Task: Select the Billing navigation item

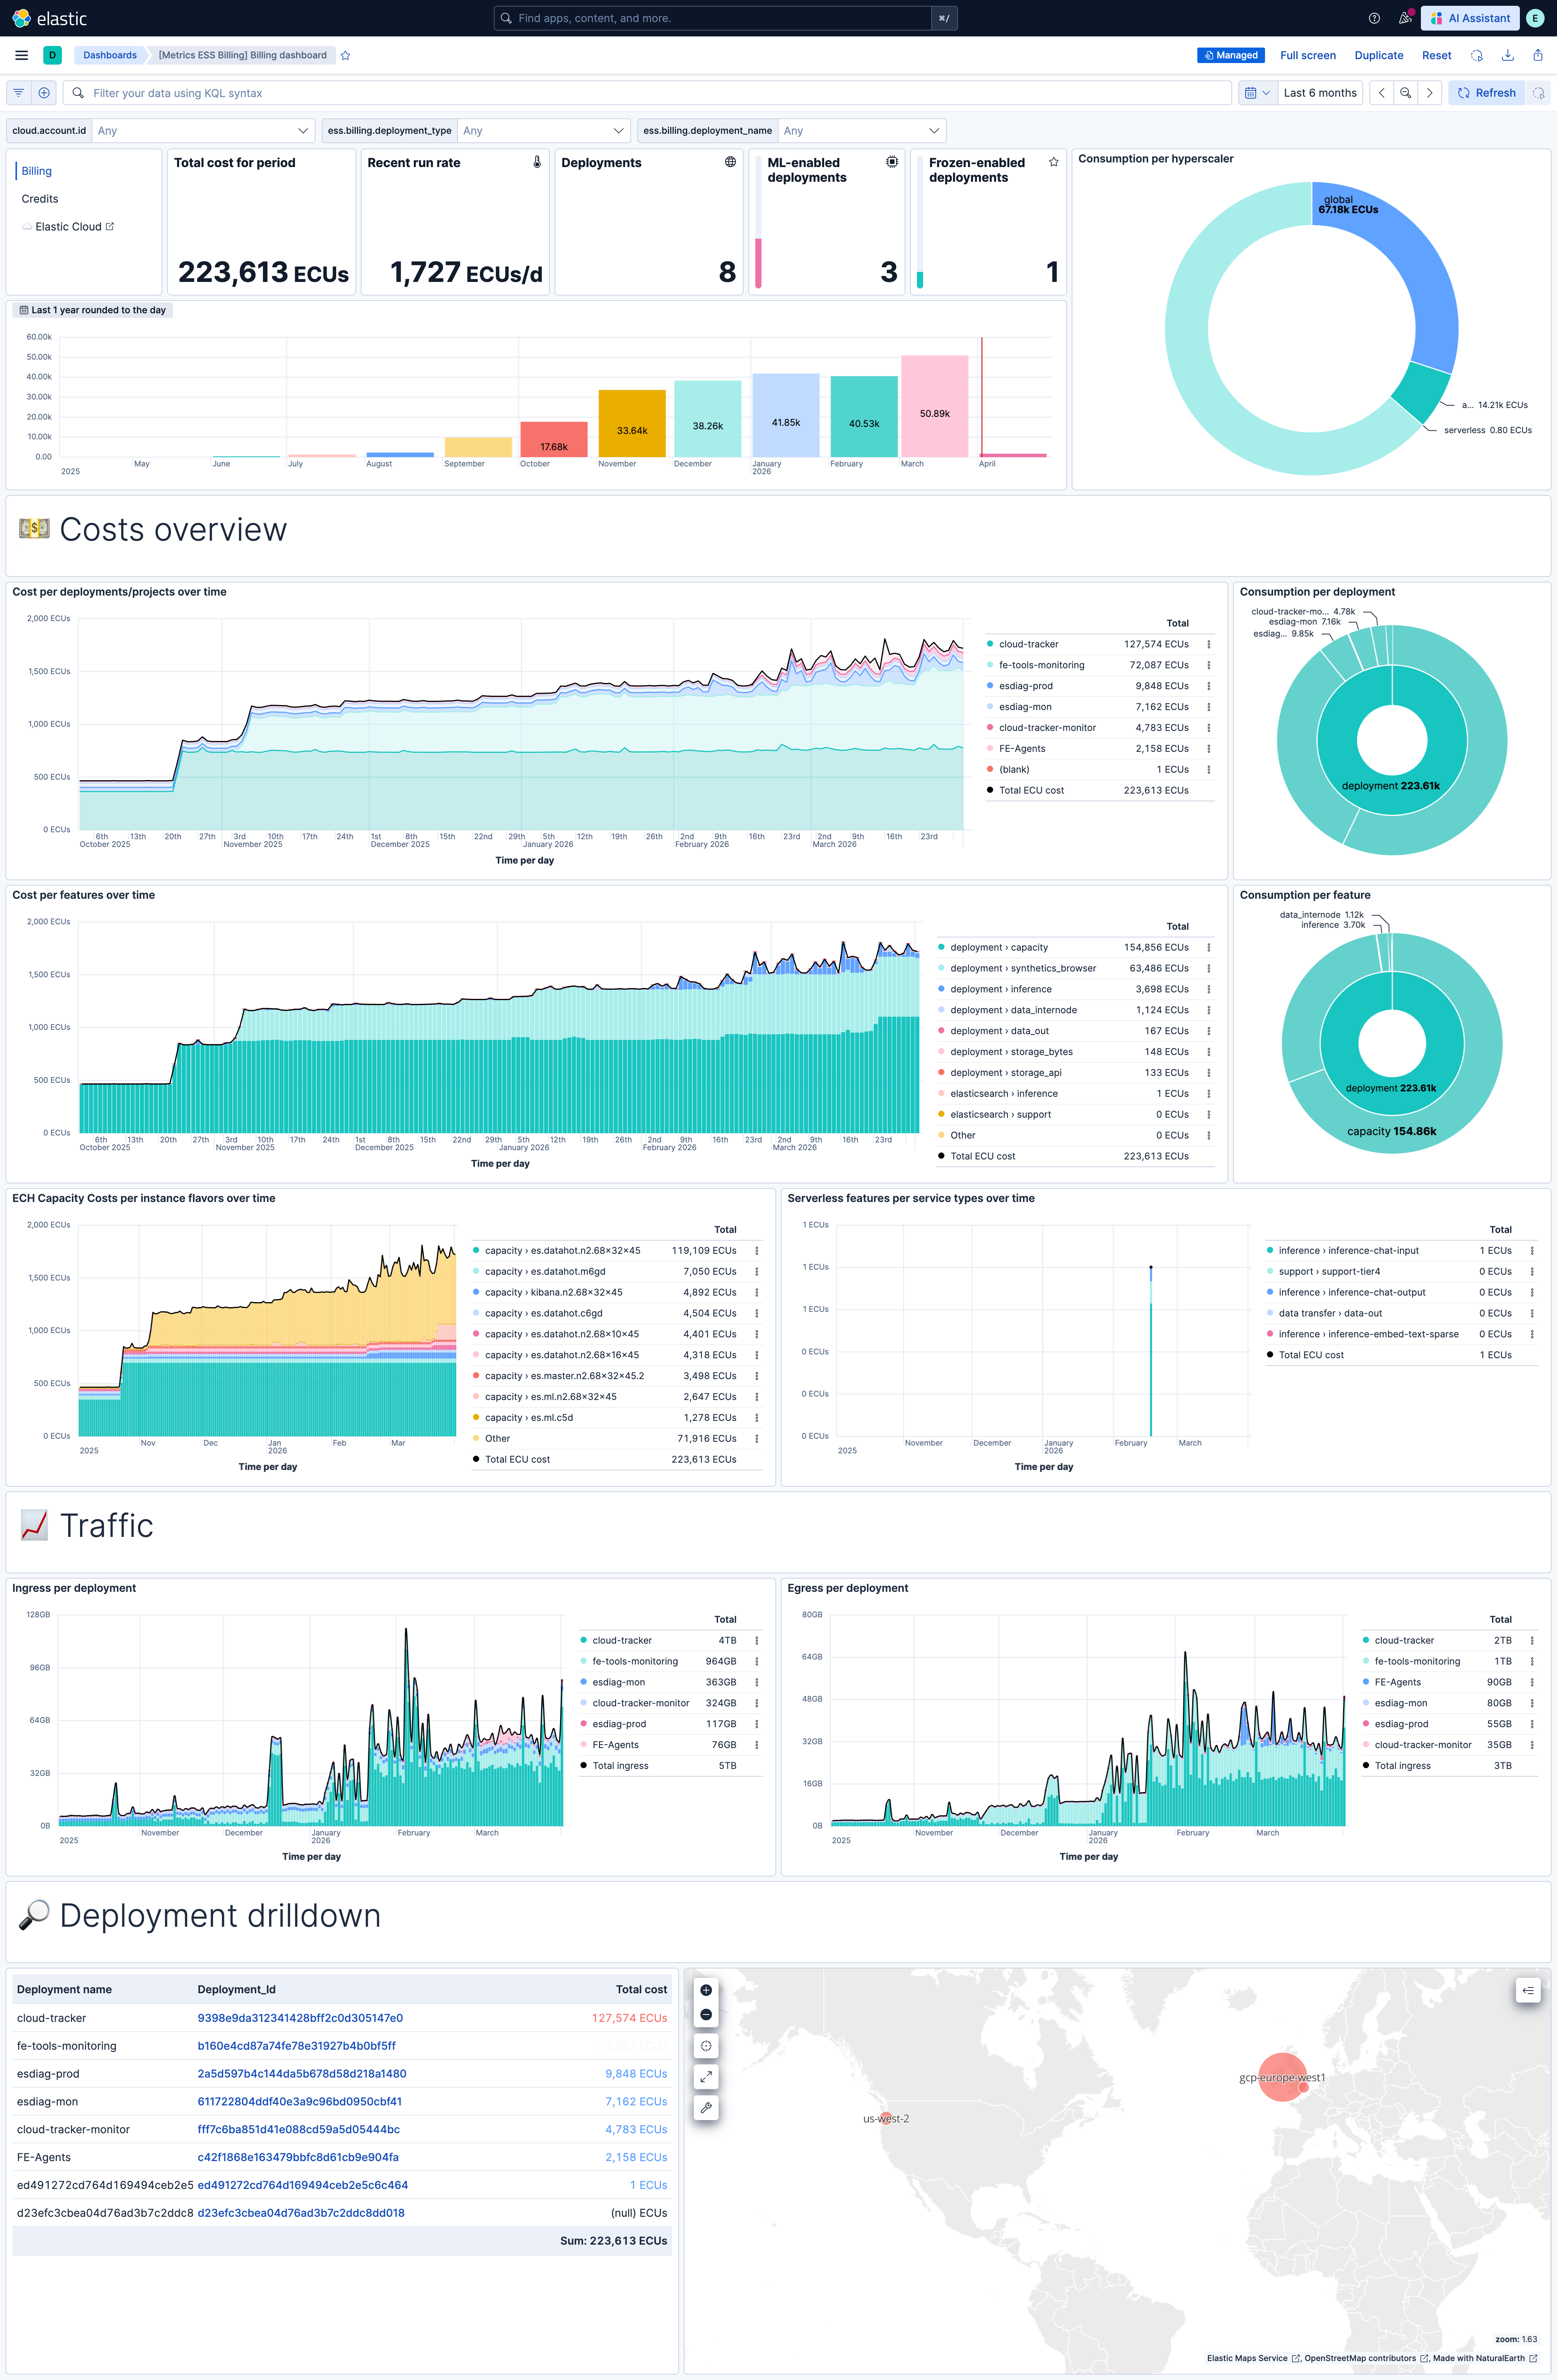Action: (x=37, y=171)
